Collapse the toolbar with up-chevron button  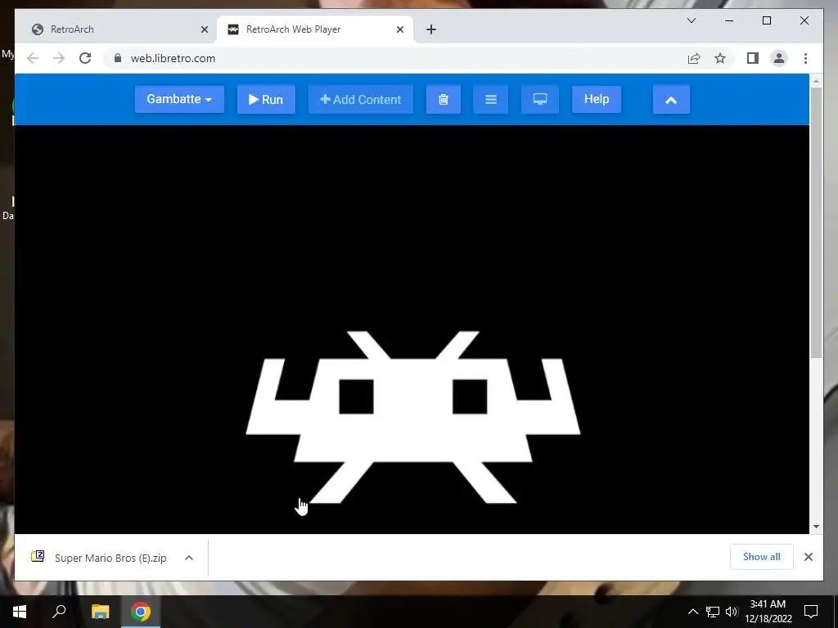tap(671, 100)
